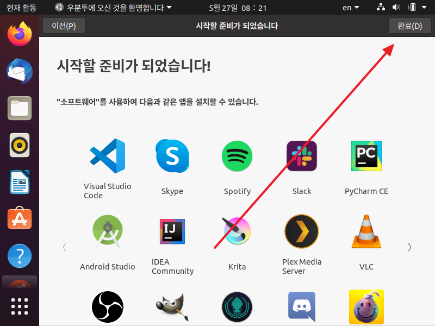Choose the smiling bomb game icon
The image size is (435, 326).
(366, 307)
